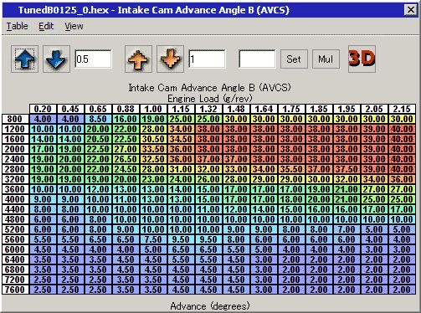Select the 0.65 engine load column header

coord(98,109)
